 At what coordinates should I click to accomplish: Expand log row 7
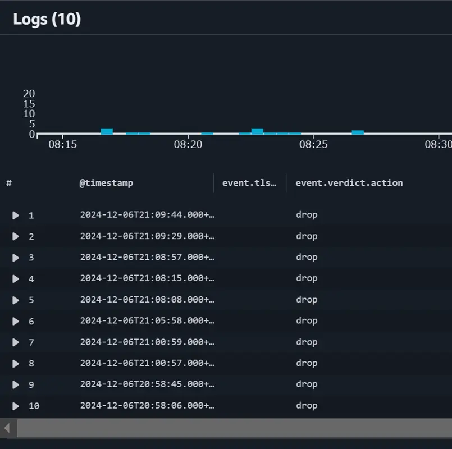point(16,342)
